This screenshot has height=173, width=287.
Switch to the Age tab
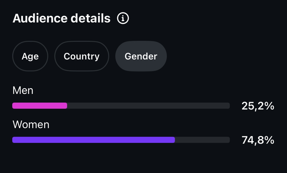pyautogui.click(x=30, y=56)
